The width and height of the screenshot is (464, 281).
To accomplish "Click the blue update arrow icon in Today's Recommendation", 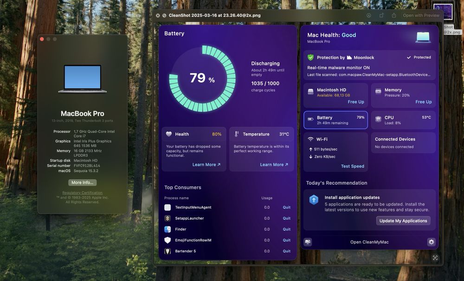I will 314,200.
